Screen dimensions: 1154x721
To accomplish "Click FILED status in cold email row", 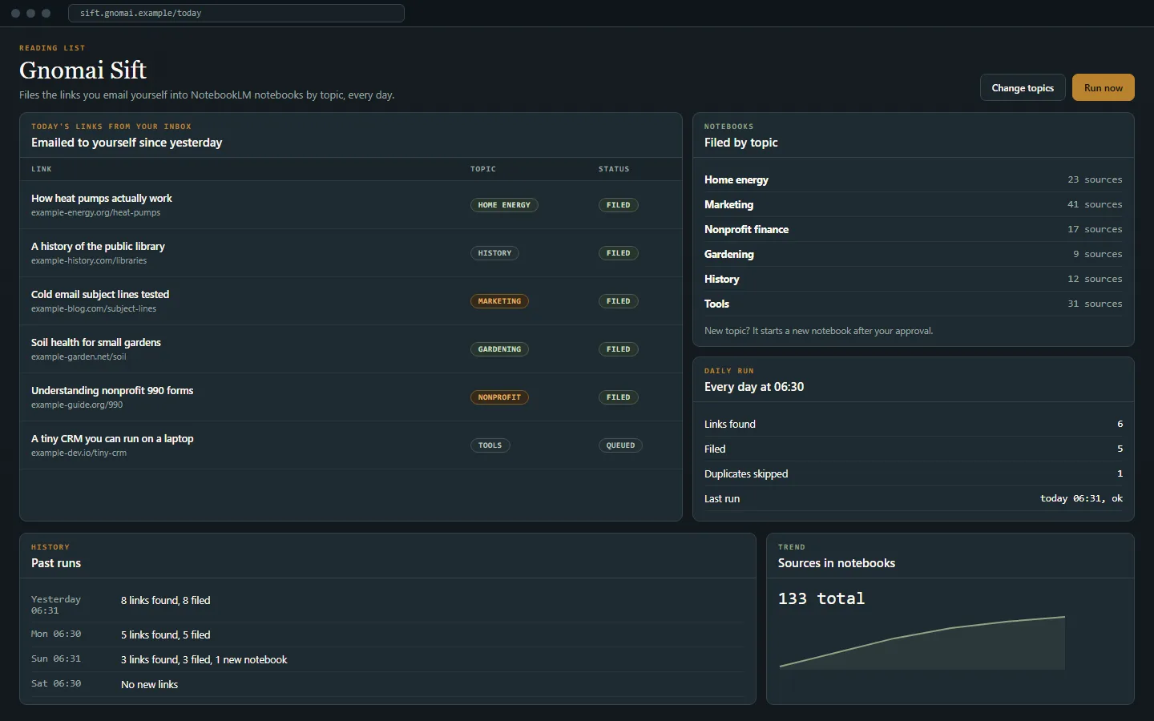I will [x=618, y=301].
